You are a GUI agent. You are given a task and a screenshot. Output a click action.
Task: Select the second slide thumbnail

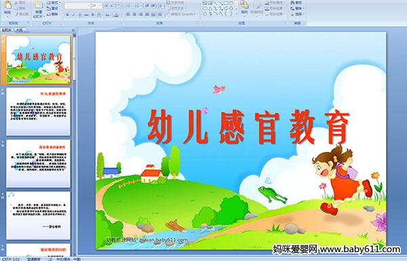[39, 112]
